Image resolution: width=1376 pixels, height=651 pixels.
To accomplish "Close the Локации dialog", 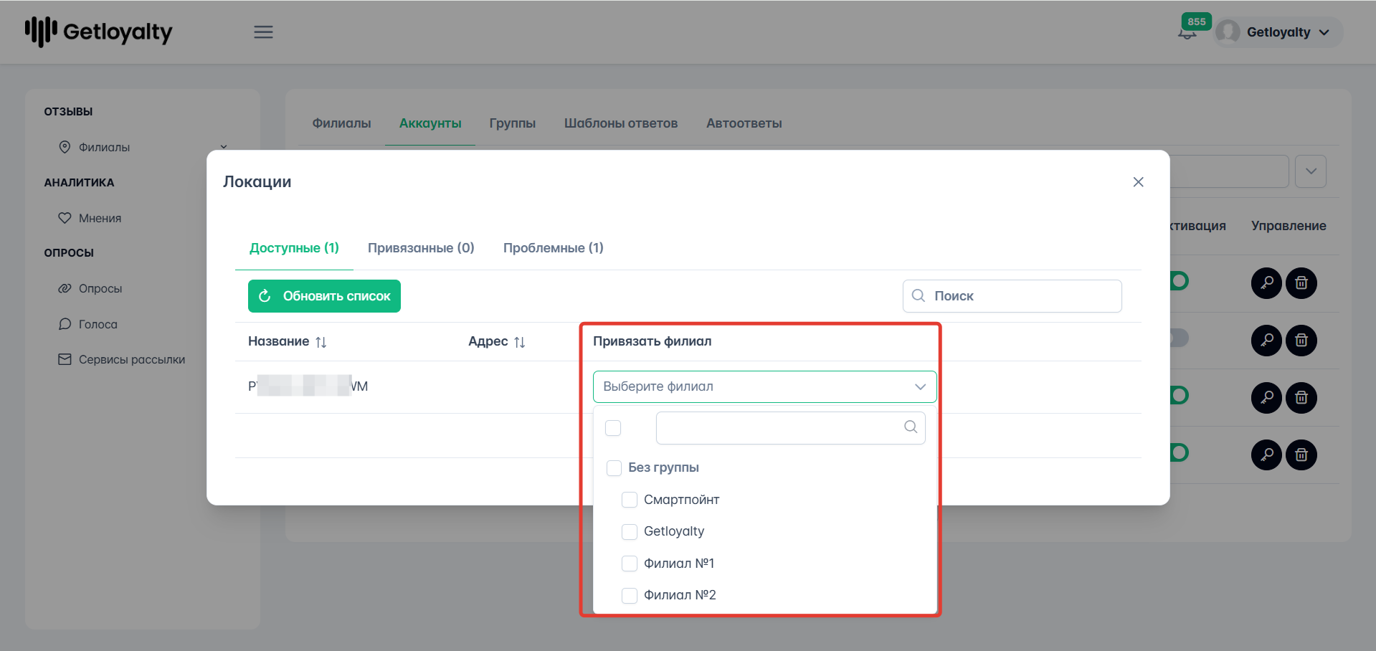I will tap(1138, 182).
